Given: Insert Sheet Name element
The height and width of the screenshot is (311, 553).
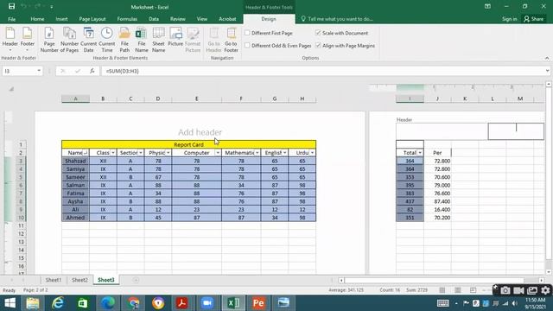Looking at the screenshot, I should [x=158, y=40].
